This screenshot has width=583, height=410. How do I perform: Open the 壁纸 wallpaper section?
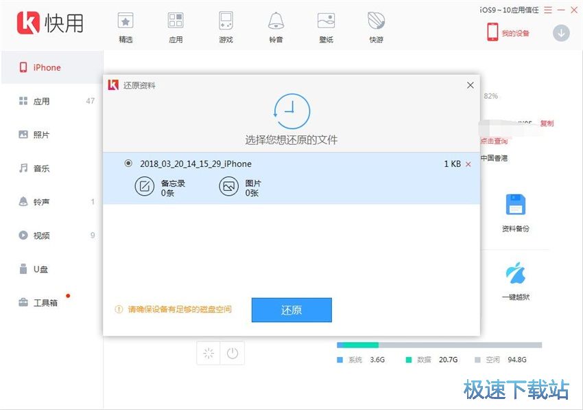click(x=326, y=27)
